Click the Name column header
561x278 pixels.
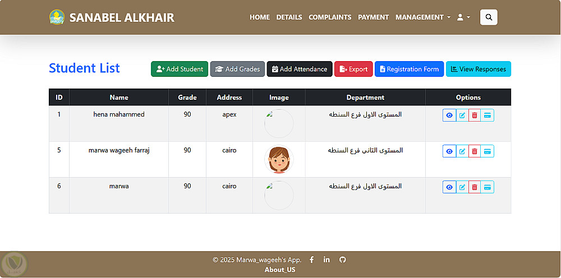tap(119, 97)
